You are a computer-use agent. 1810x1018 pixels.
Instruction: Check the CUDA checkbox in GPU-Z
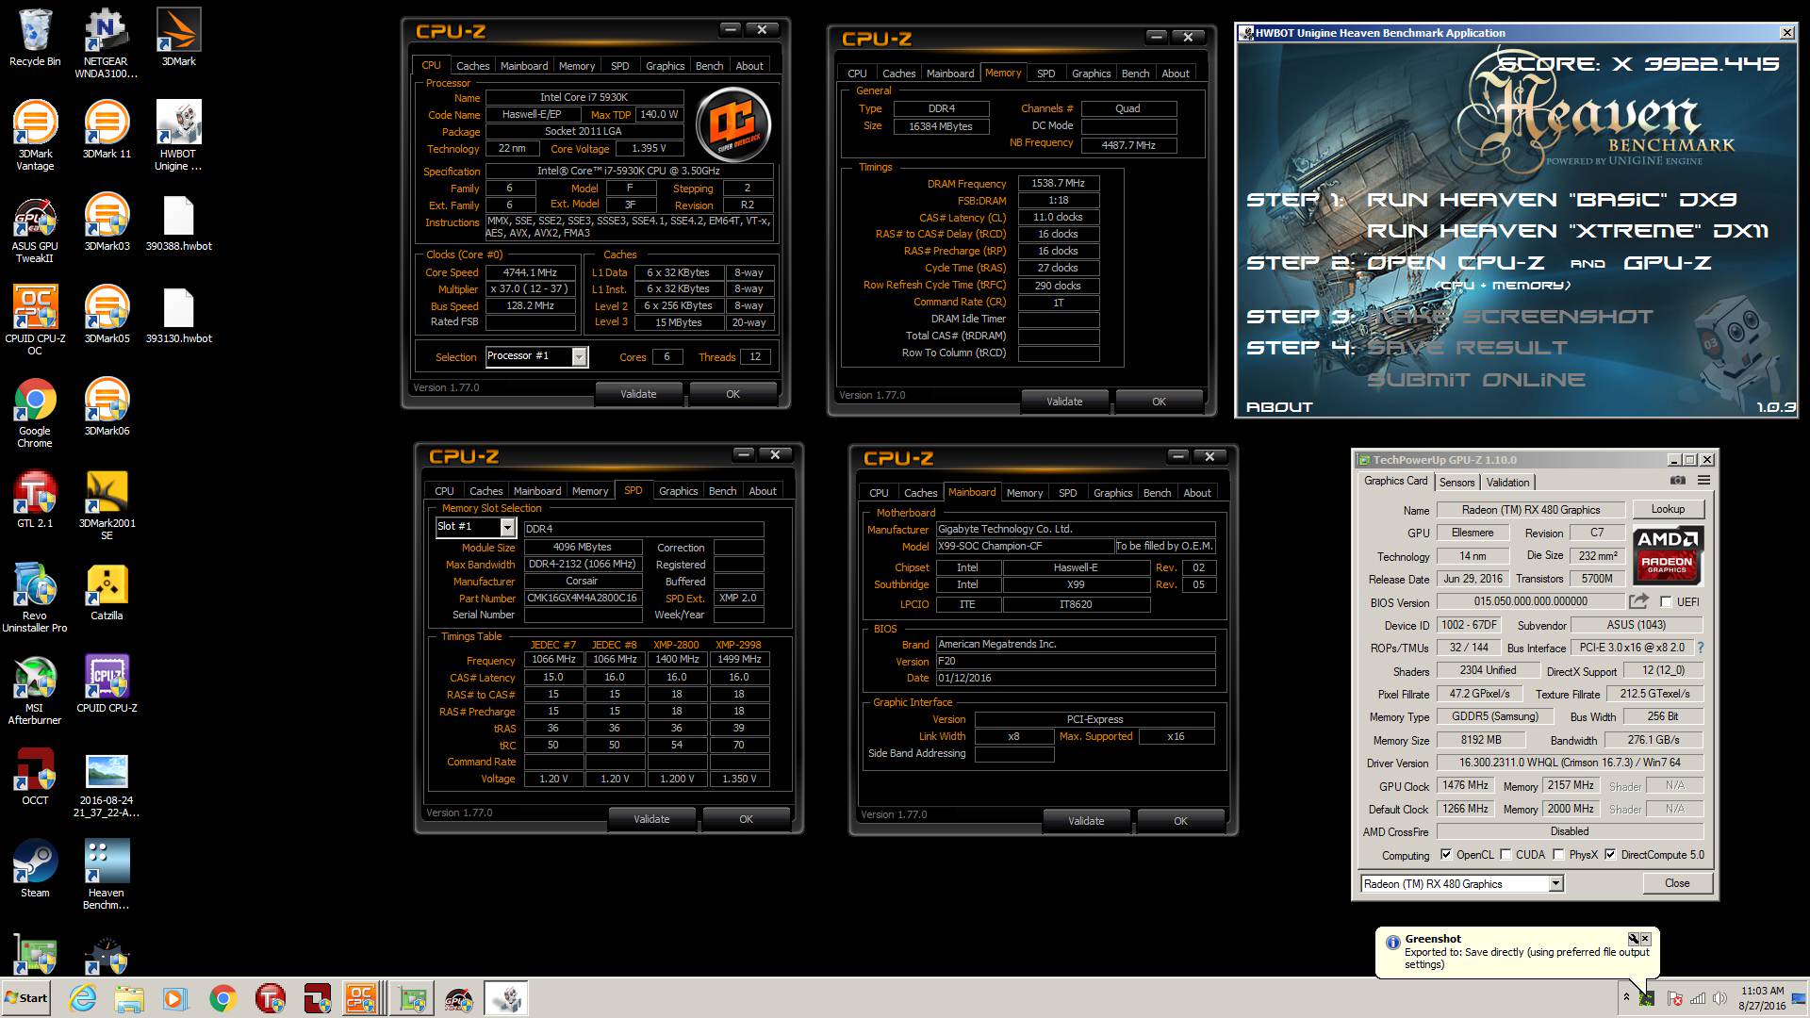[1506, 855]
